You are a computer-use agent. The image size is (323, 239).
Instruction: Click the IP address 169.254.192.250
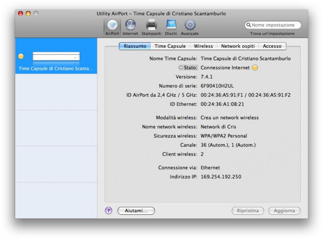(x=221, y=177)
